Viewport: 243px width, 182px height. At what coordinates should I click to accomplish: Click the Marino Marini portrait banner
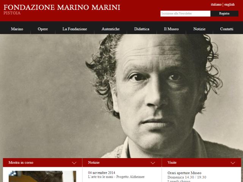121,96
